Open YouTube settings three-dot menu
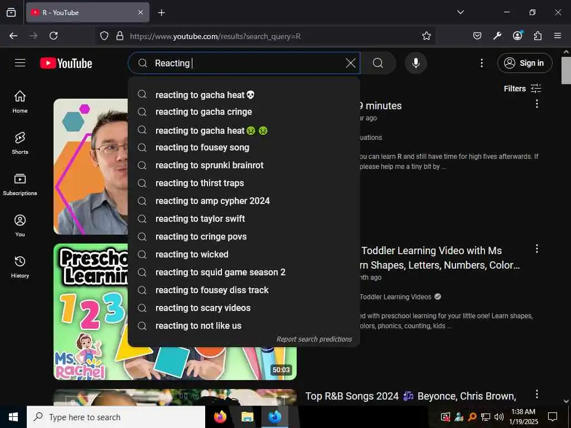The height and width of the screenshot is (428, 571). [x=482, y=64]
